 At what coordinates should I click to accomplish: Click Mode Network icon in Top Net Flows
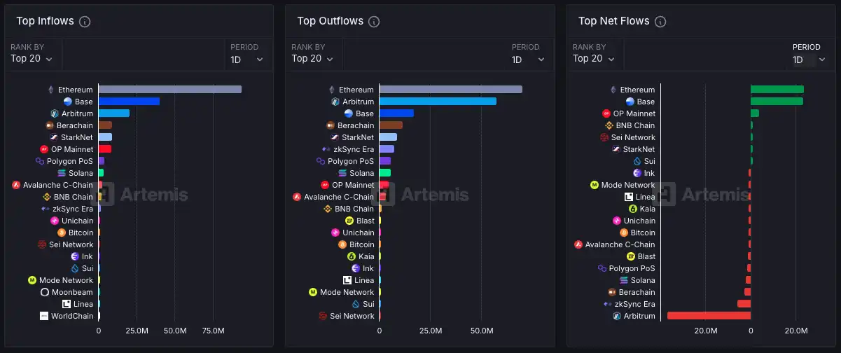point(595,185)
